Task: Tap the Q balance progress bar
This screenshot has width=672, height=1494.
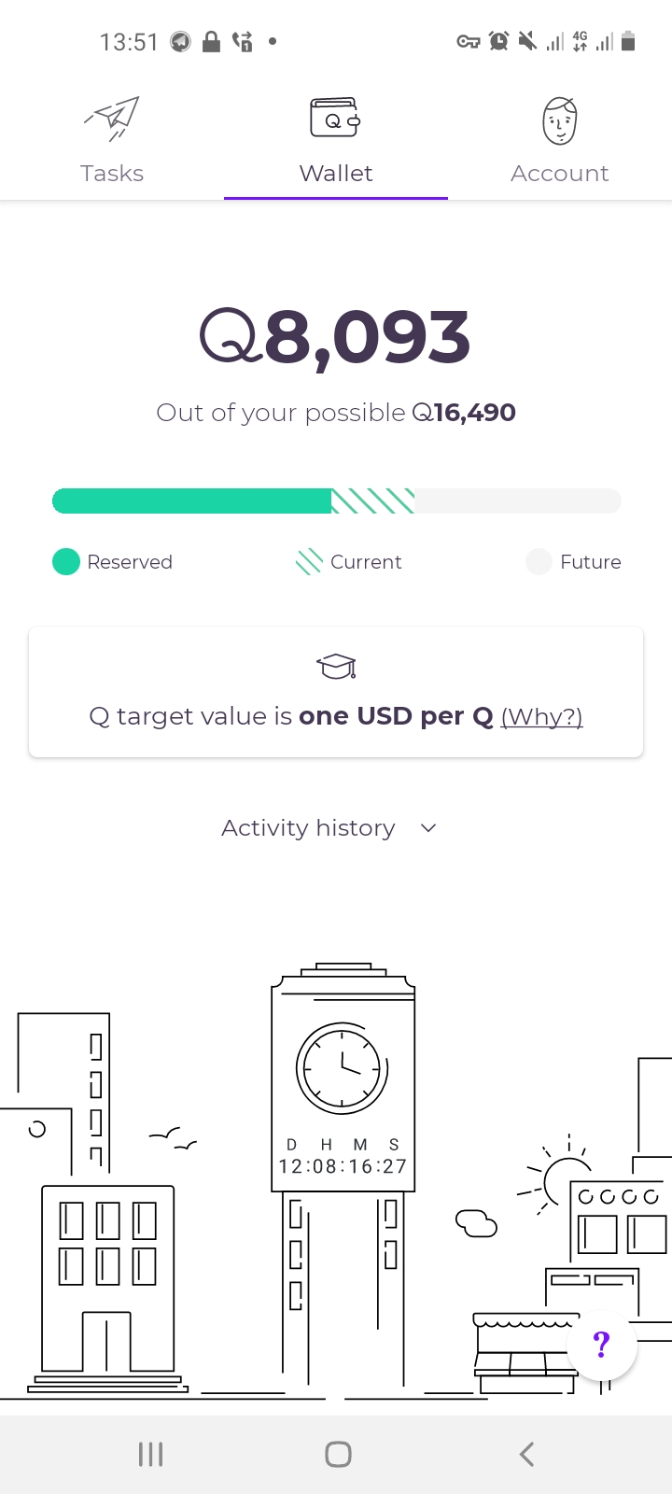Action: (336, 500)
